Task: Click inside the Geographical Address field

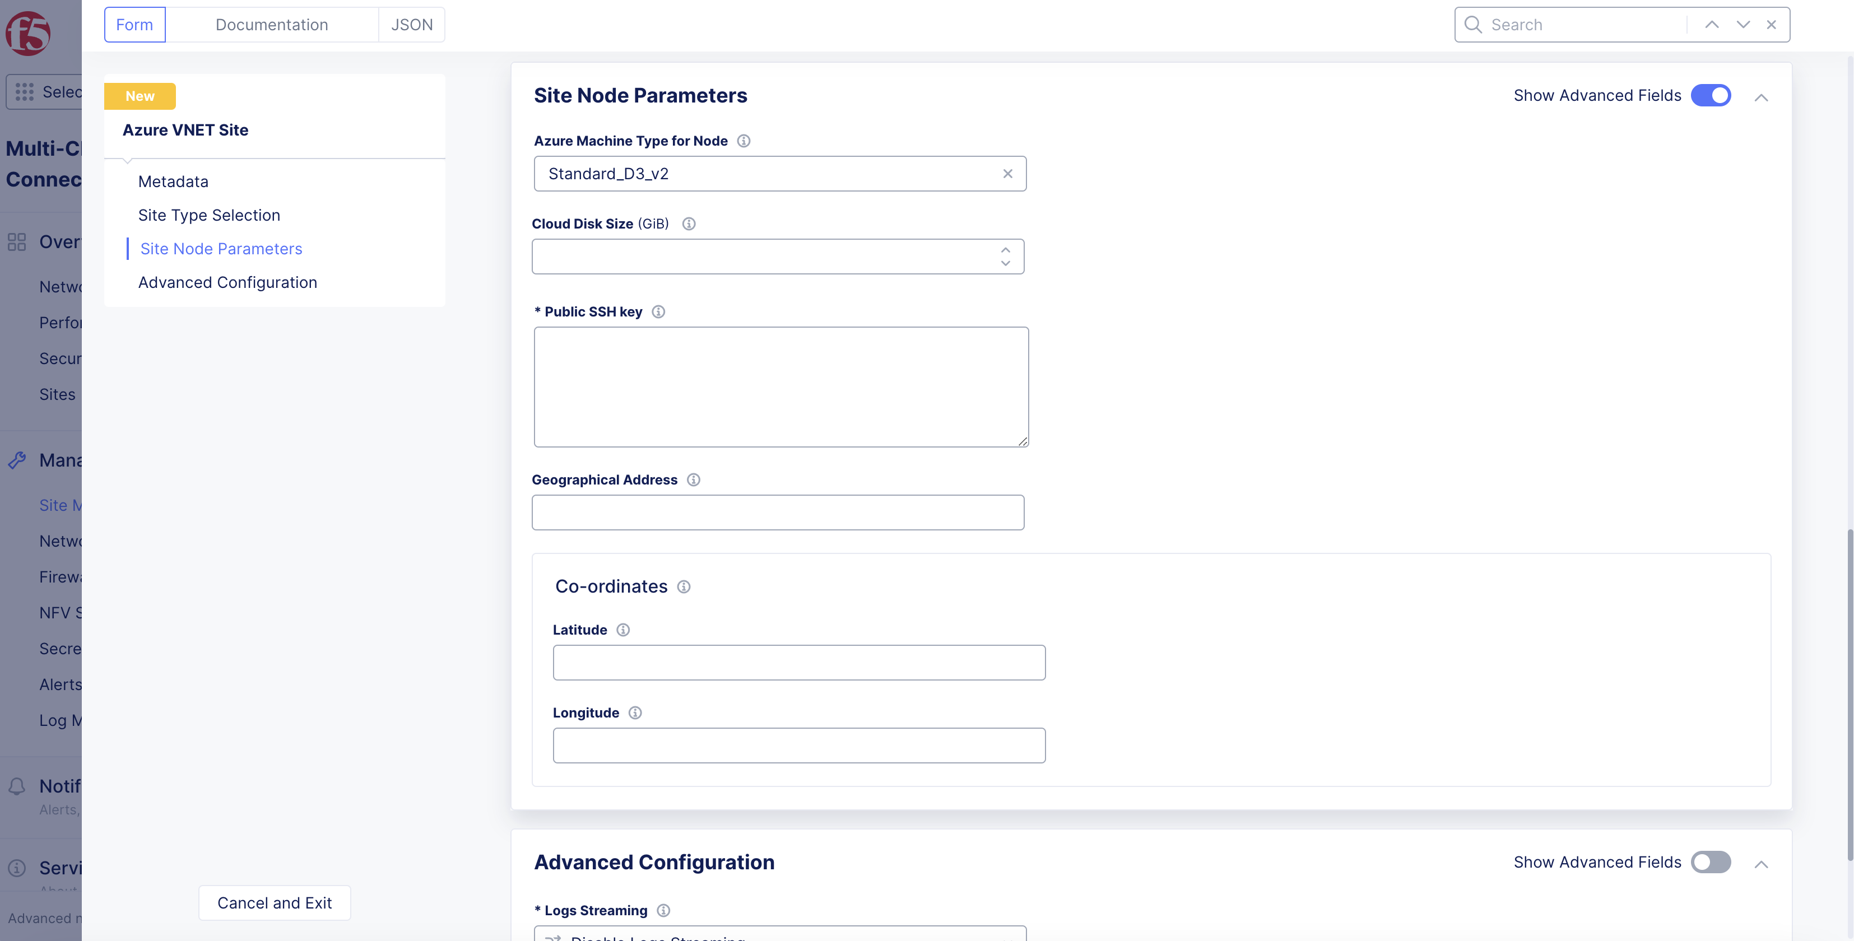Action: 777,512
